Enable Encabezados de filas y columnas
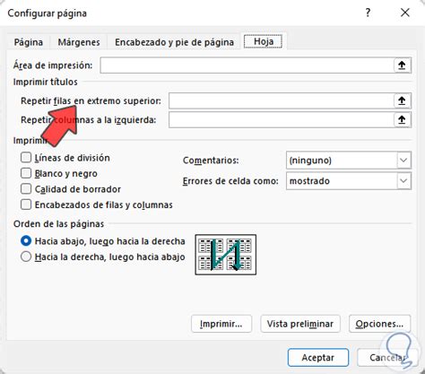This screenshot has width=425, height=374. pyautogui.click(x=26, y=204)
